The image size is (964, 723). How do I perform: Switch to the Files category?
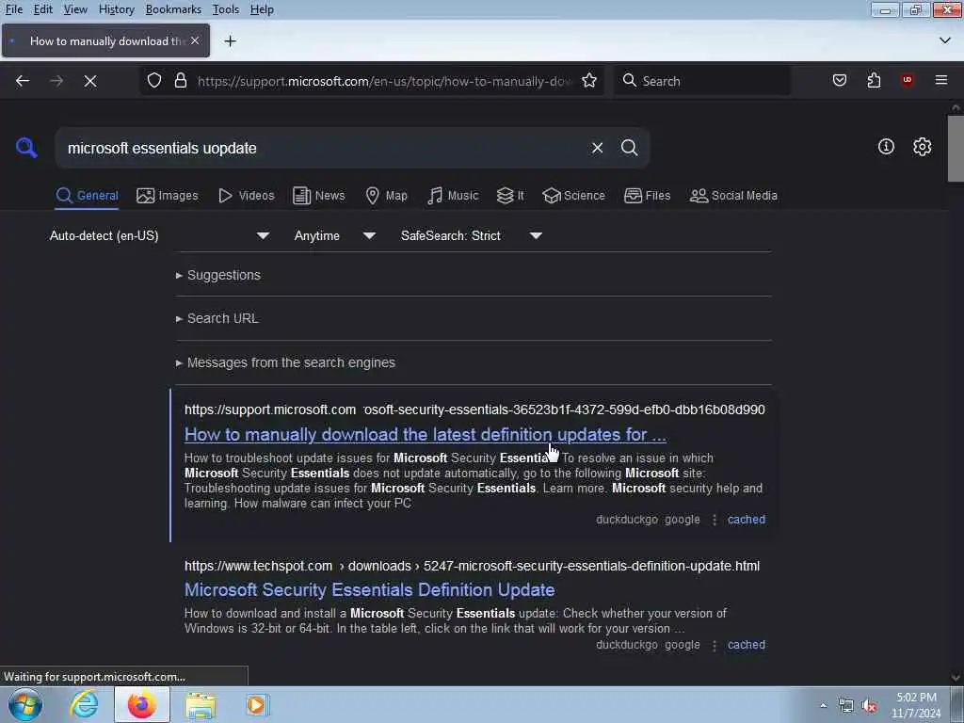point(648,196)
